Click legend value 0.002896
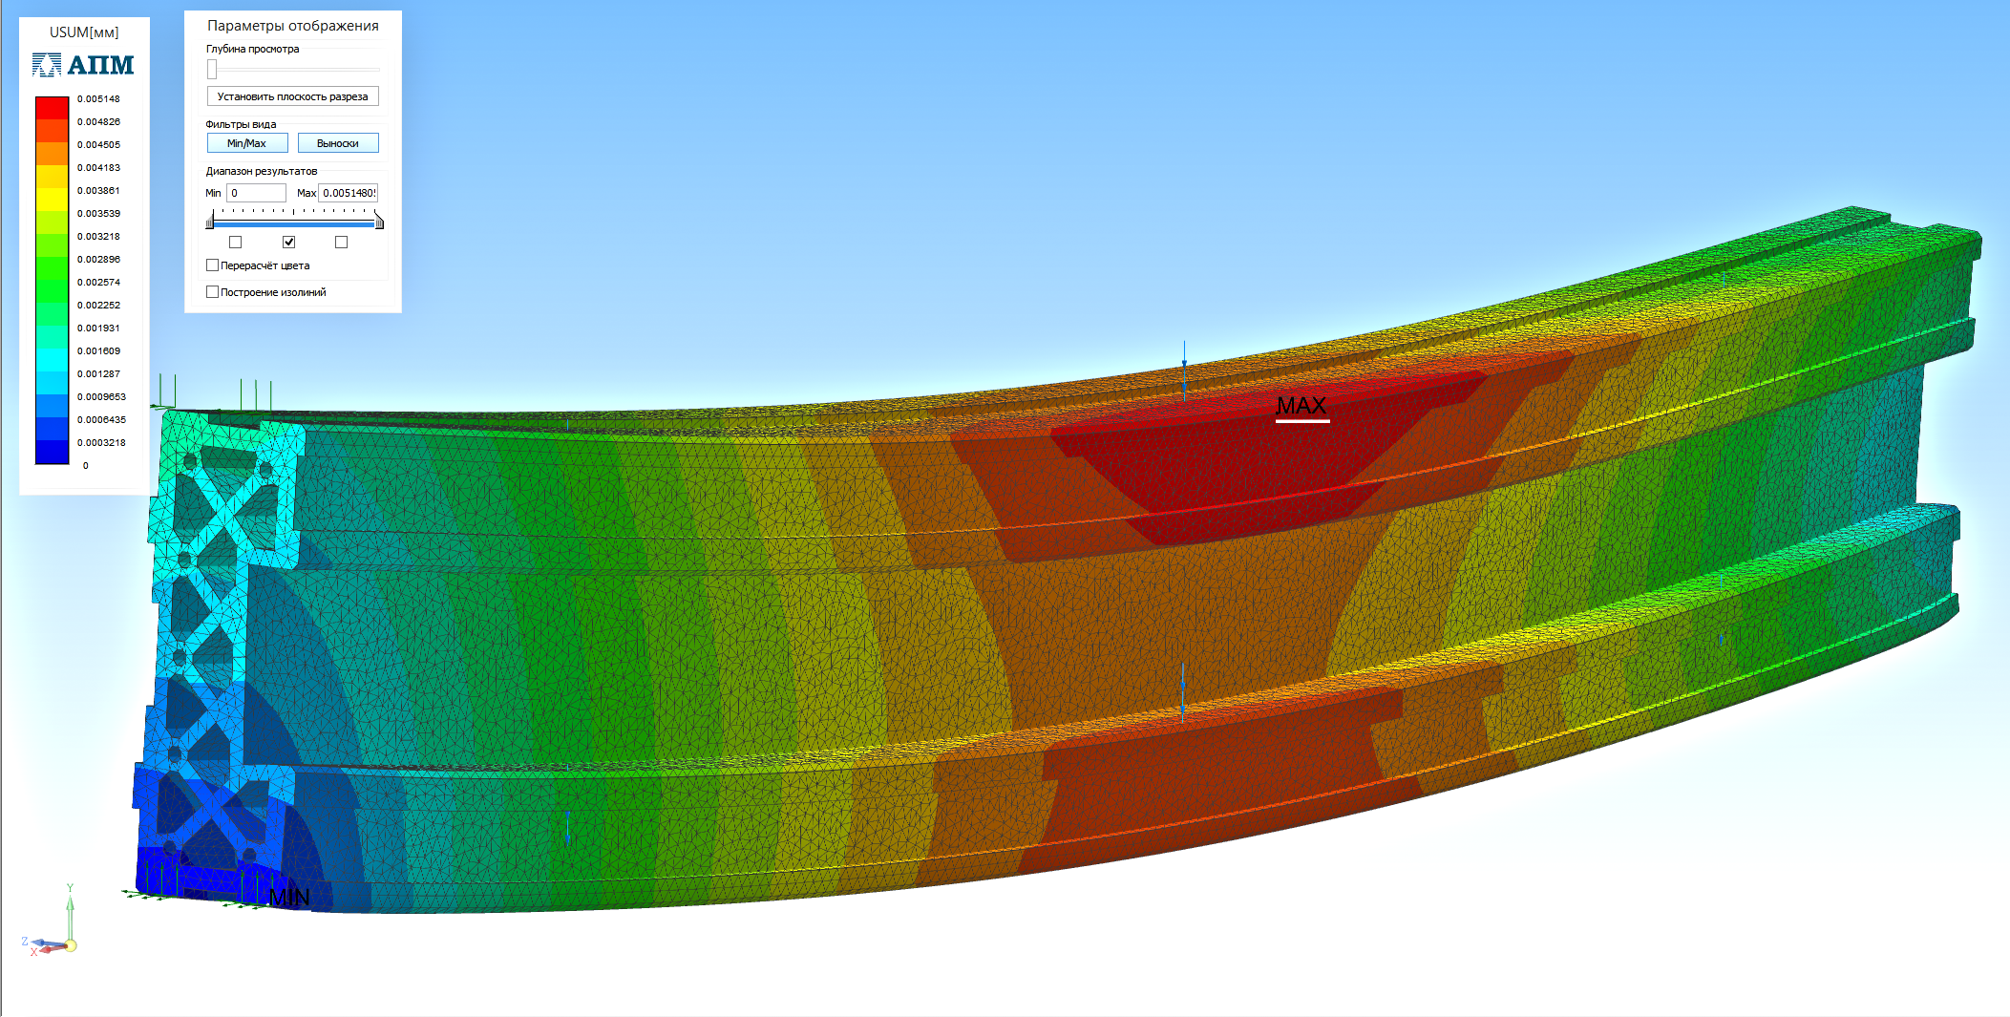Screen dimensions: 2010x1017 (x=98, y=260)
